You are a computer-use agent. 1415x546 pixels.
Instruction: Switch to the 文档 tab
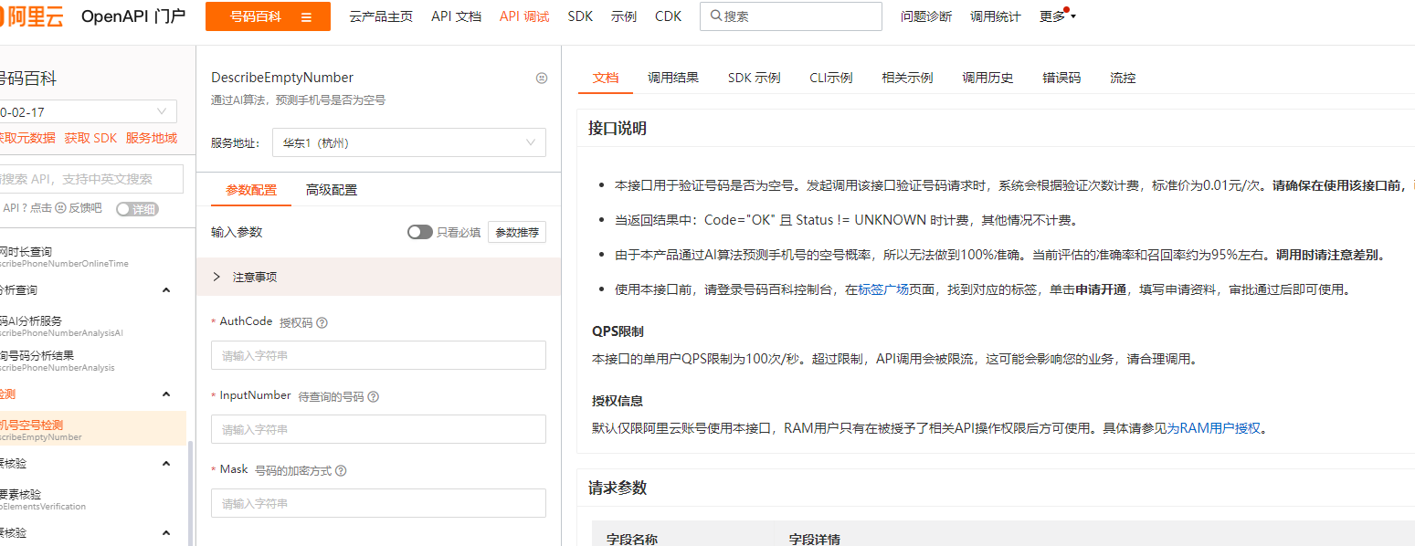606,78
